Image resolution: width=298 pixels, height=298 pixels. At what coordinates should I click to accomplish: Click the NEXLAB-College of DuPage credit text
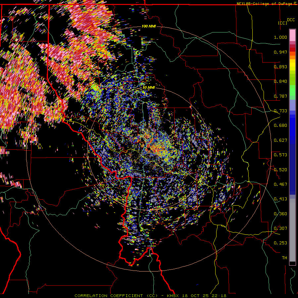pyautogui.click(x=264, y=4)
